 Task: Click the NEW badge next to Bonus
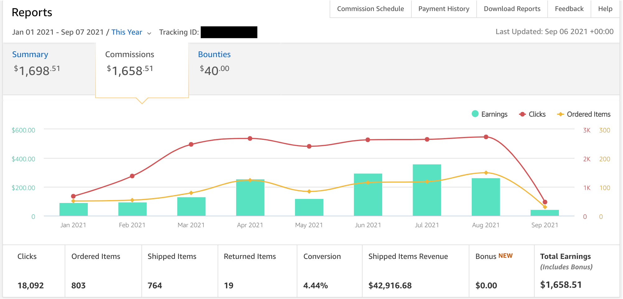click(x=505, y=255)
